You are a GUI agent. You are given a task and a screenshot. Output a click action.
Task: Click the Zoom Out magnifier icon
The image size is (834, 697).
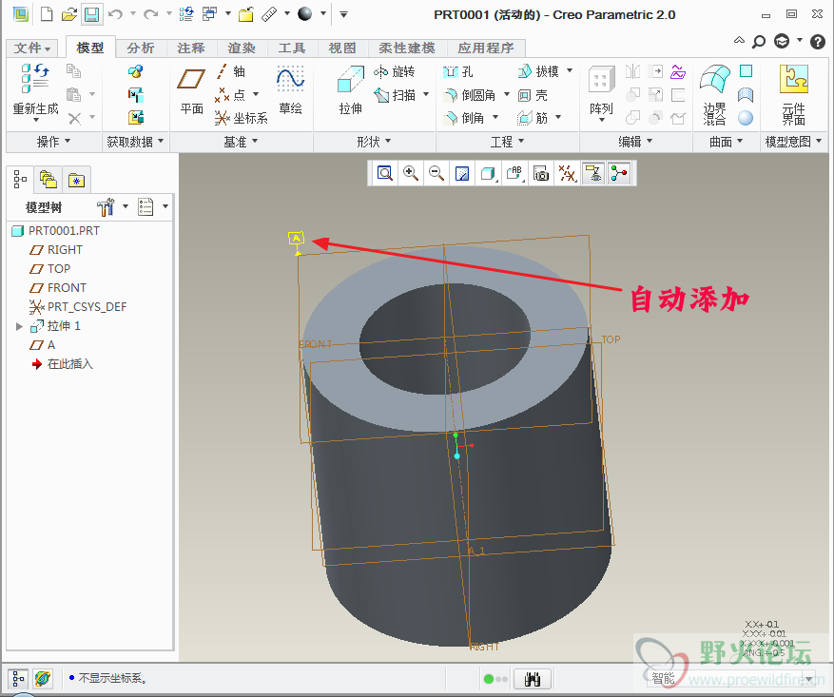point(436,173)
